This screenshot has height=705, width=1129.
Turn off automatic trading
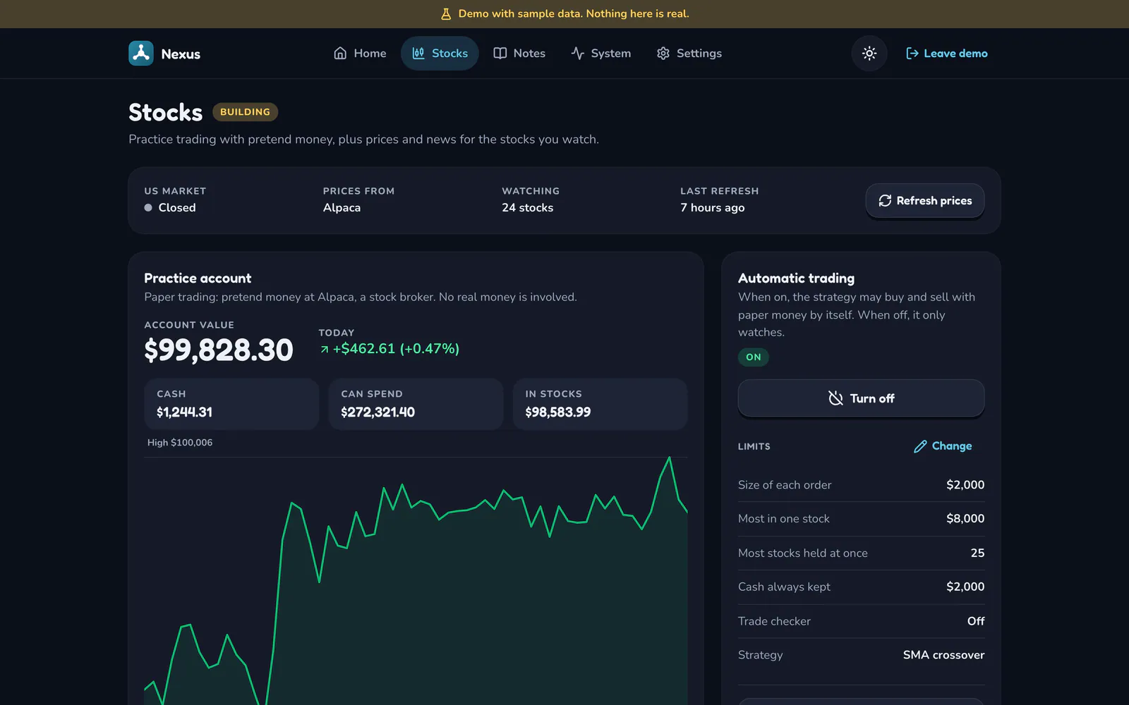(861, 398)
